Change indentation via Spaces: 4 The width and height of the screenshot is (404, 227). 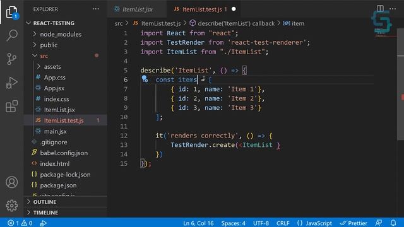click(233, 223)
